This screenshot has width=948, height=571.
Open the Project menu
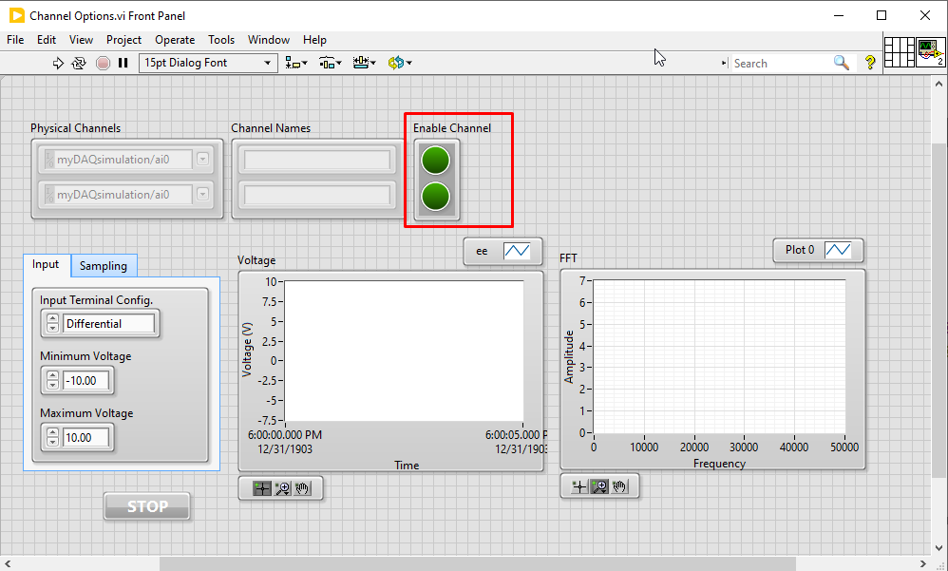(123, 40)
